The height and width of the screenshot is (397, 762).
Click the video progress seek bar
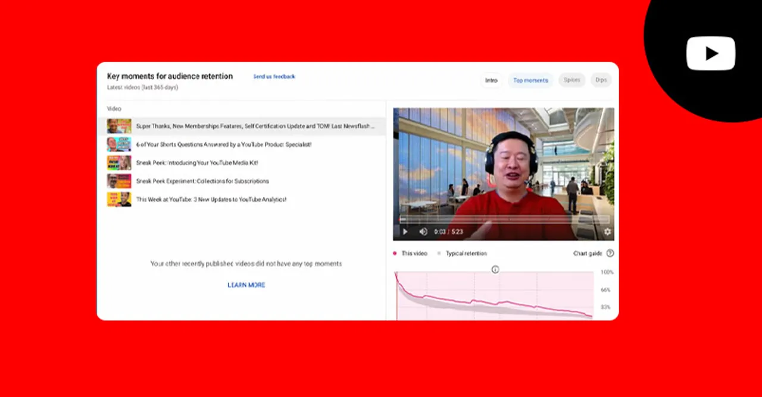(x=504, y=219)
